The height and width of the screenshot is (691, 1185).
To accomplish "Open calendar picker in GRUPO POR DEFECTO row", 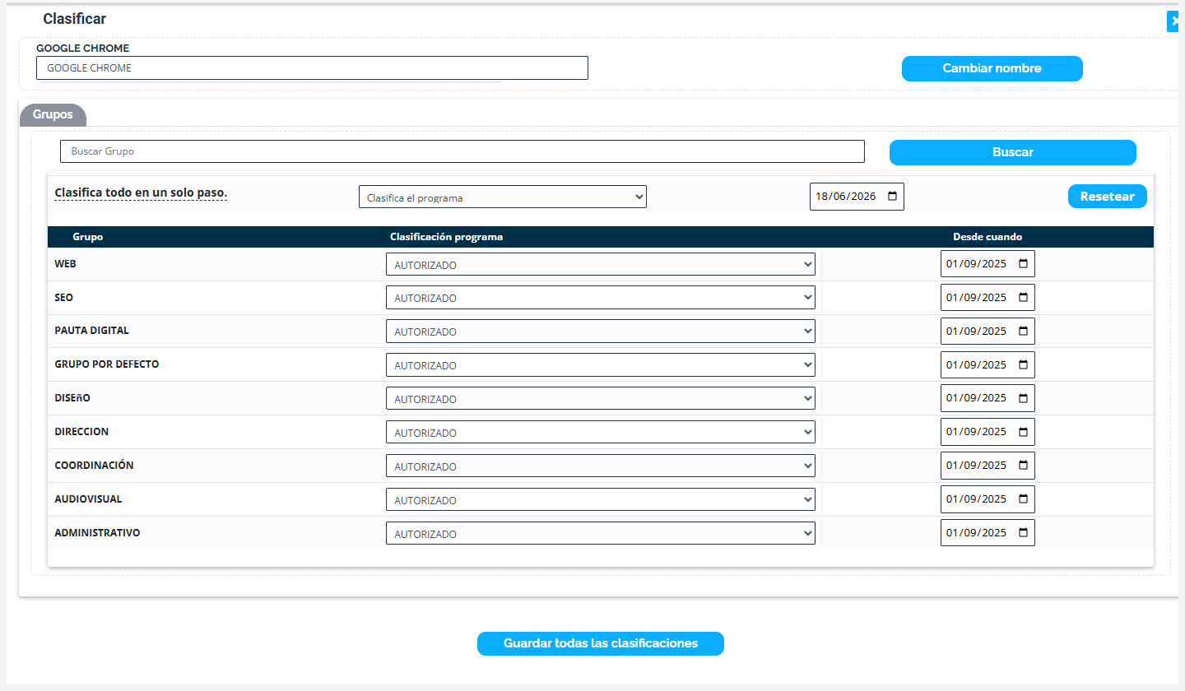I will [x=1023, y=365].
